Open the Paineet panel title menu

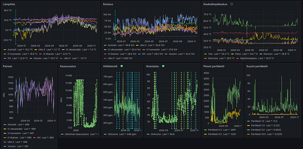click(8, 66)
